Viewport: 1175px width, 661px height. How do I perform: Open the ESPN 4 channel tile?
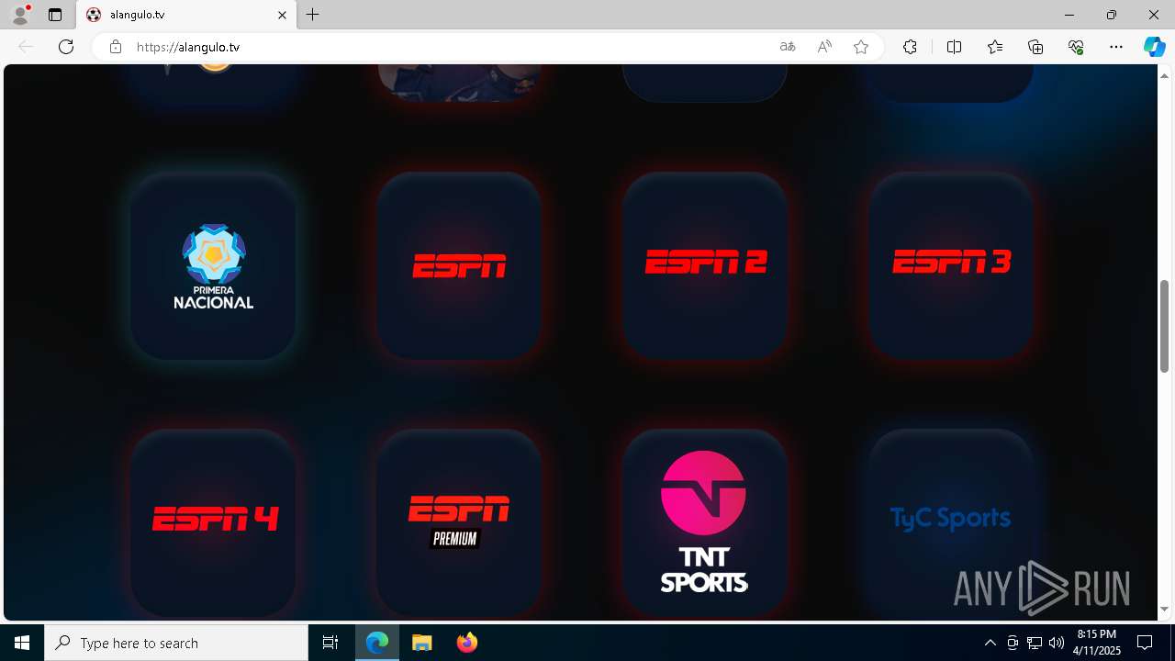click(213, 522)
